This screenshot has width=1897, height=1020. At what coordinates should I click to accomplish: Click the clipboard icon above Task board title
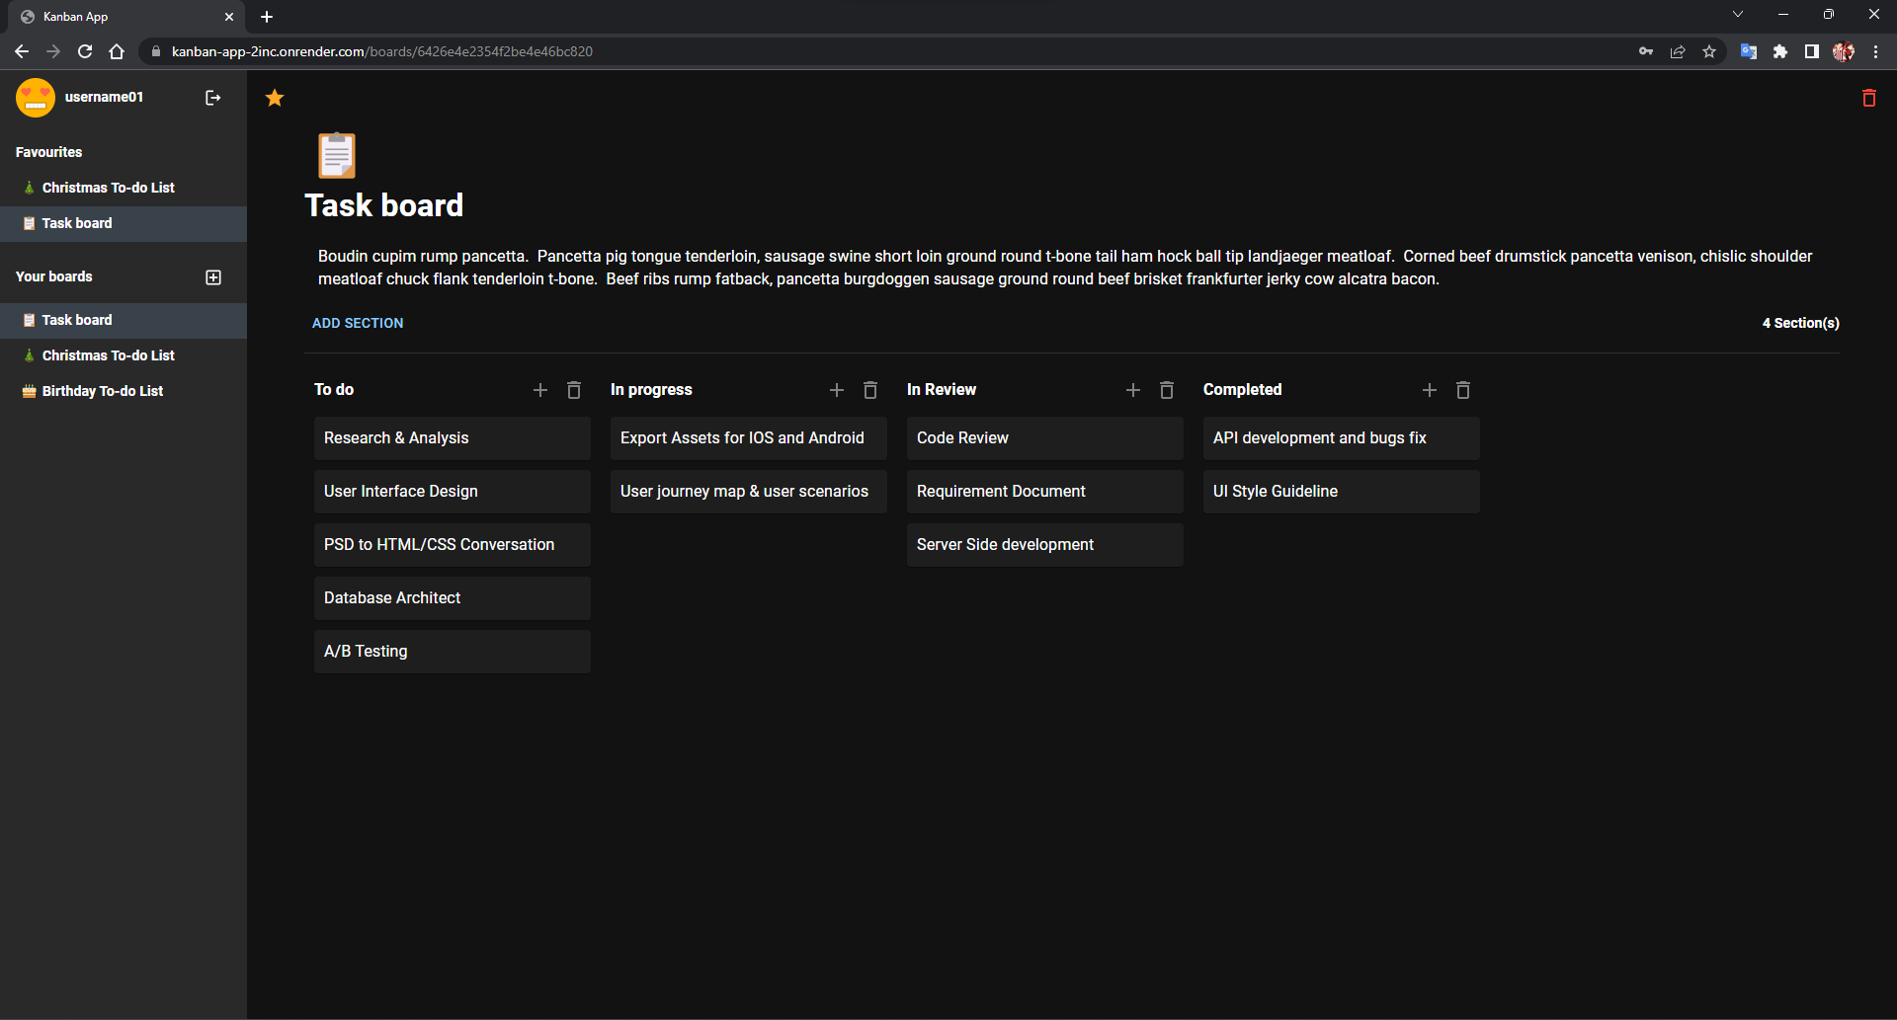336,155
